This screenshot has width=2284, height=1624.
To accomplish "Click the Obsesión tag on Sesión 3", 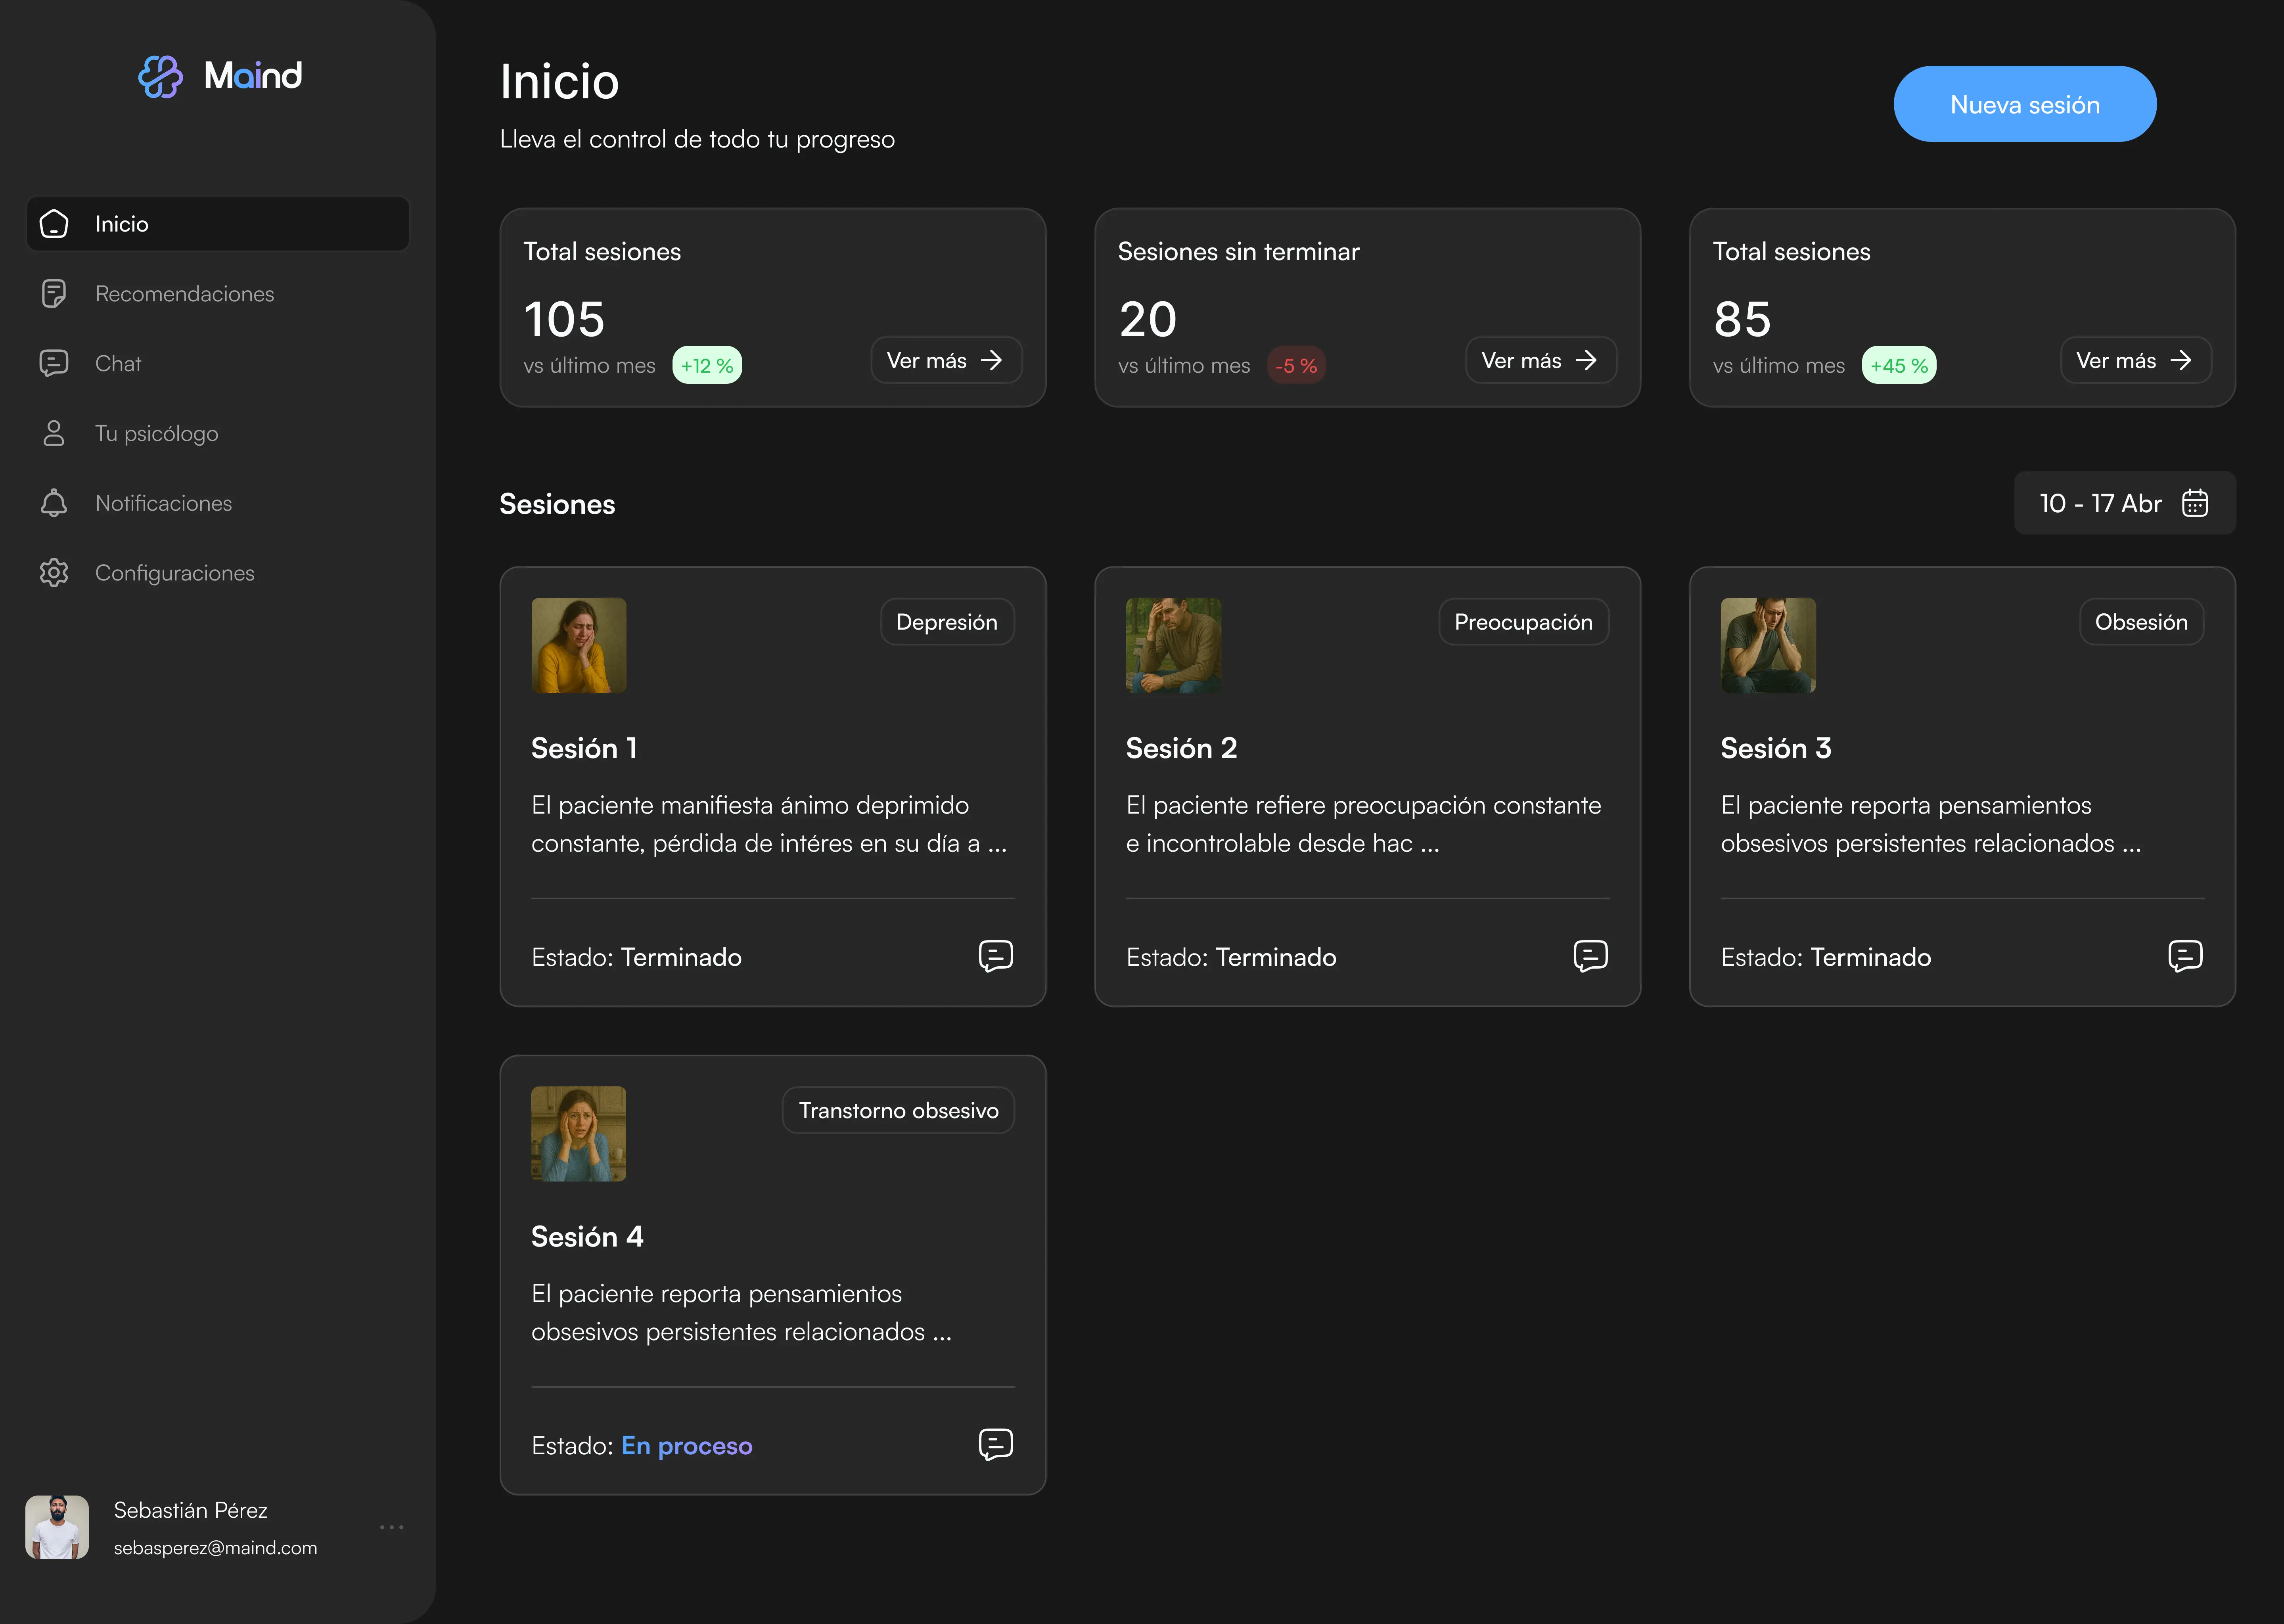I will pos(2142,622).
